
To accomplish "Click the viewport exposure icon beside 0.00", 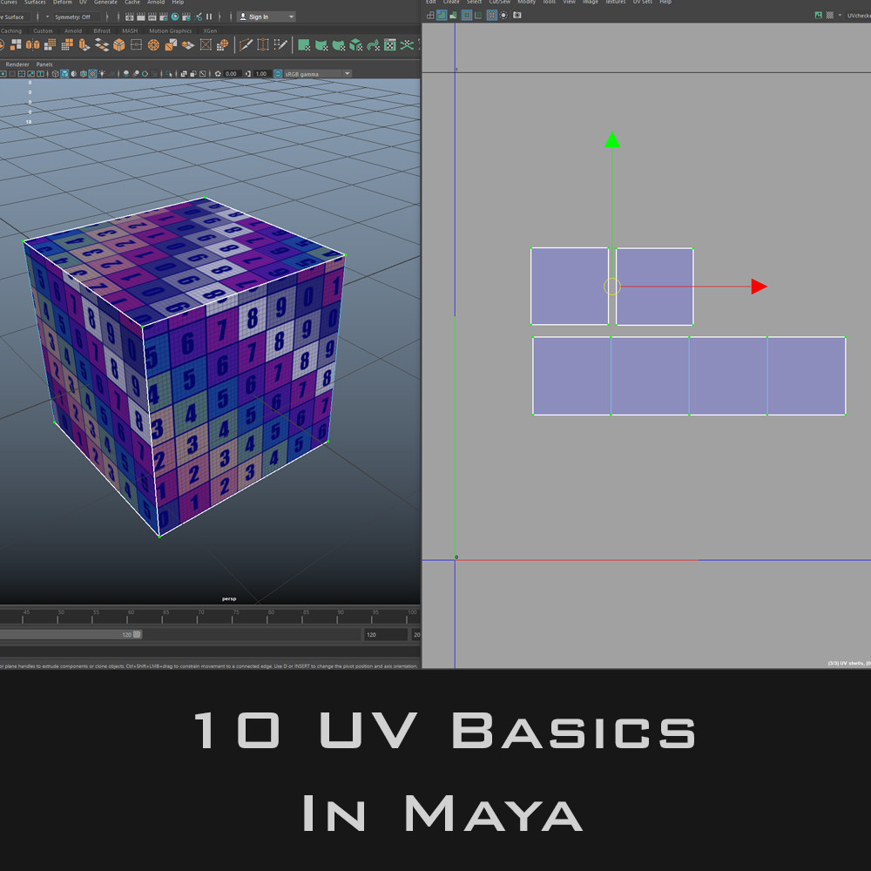I will 218,74.
